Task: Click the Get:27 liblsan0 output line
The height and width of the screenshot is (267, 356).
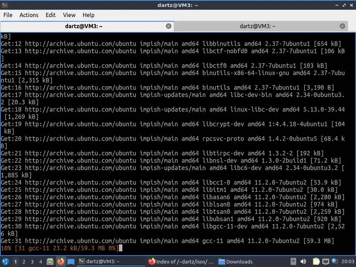Action: 169,204
